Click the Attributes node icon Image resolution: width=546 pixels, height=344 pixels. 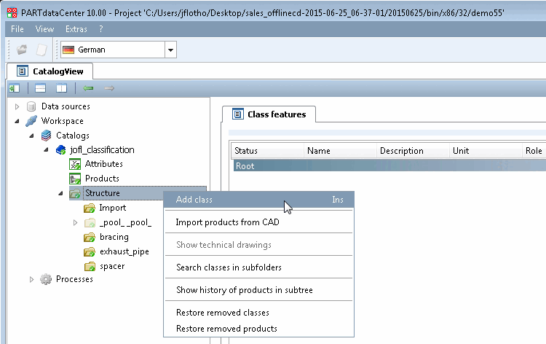coord(74,164)
